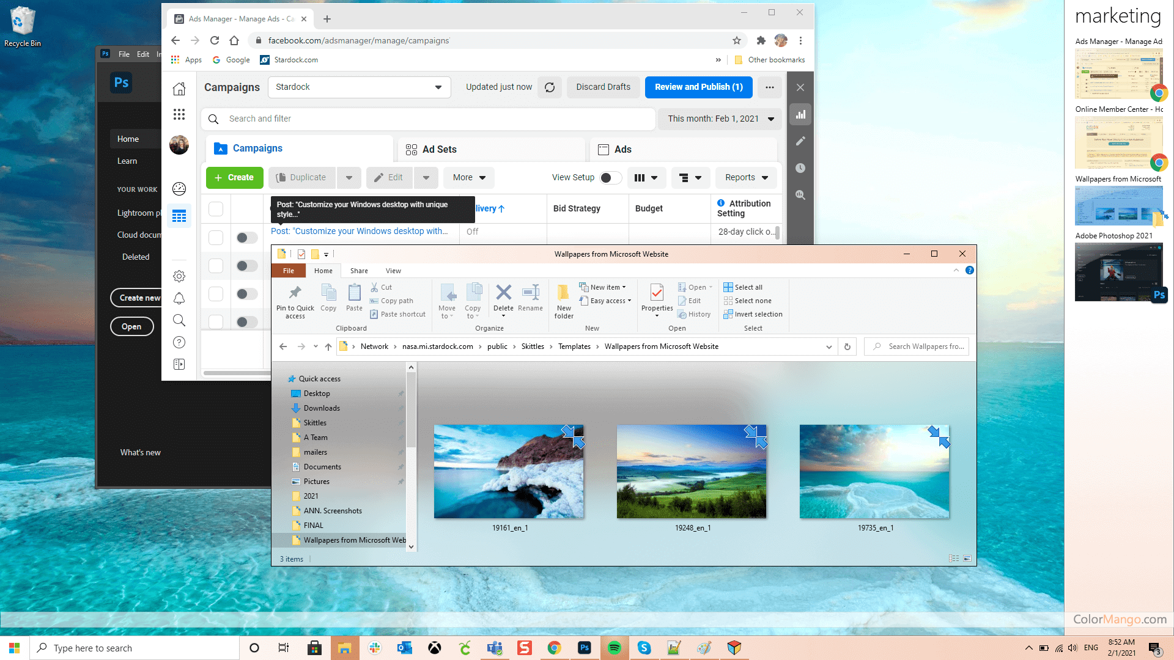The width and height of the screenshot is (1174, 660).
Task: Check the header checkbox to select all campaigns
Action: 215,208
